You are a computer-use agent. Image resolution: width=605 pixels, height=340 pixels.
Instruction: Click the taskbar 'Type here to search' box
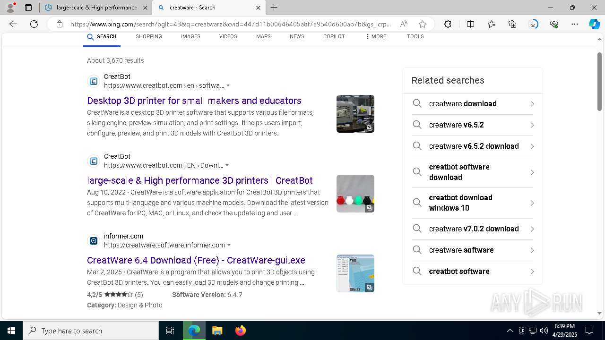tap(91, 331)
